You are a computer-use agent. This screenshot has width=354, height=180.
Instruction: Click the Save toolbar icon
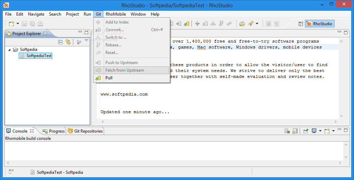coord(25,24)
